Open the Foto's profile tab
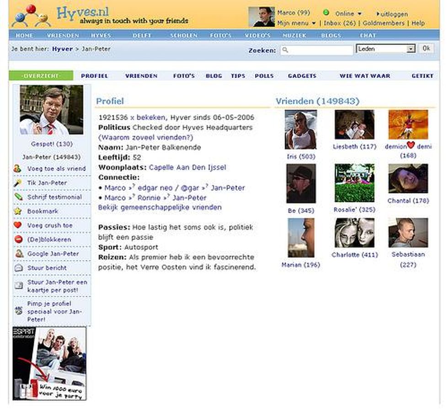 (x=184, y=76)
